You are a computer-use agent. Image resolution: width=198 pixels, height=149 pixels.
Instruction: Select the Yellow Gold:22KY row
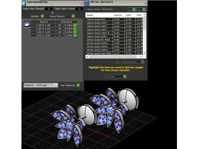114,36
